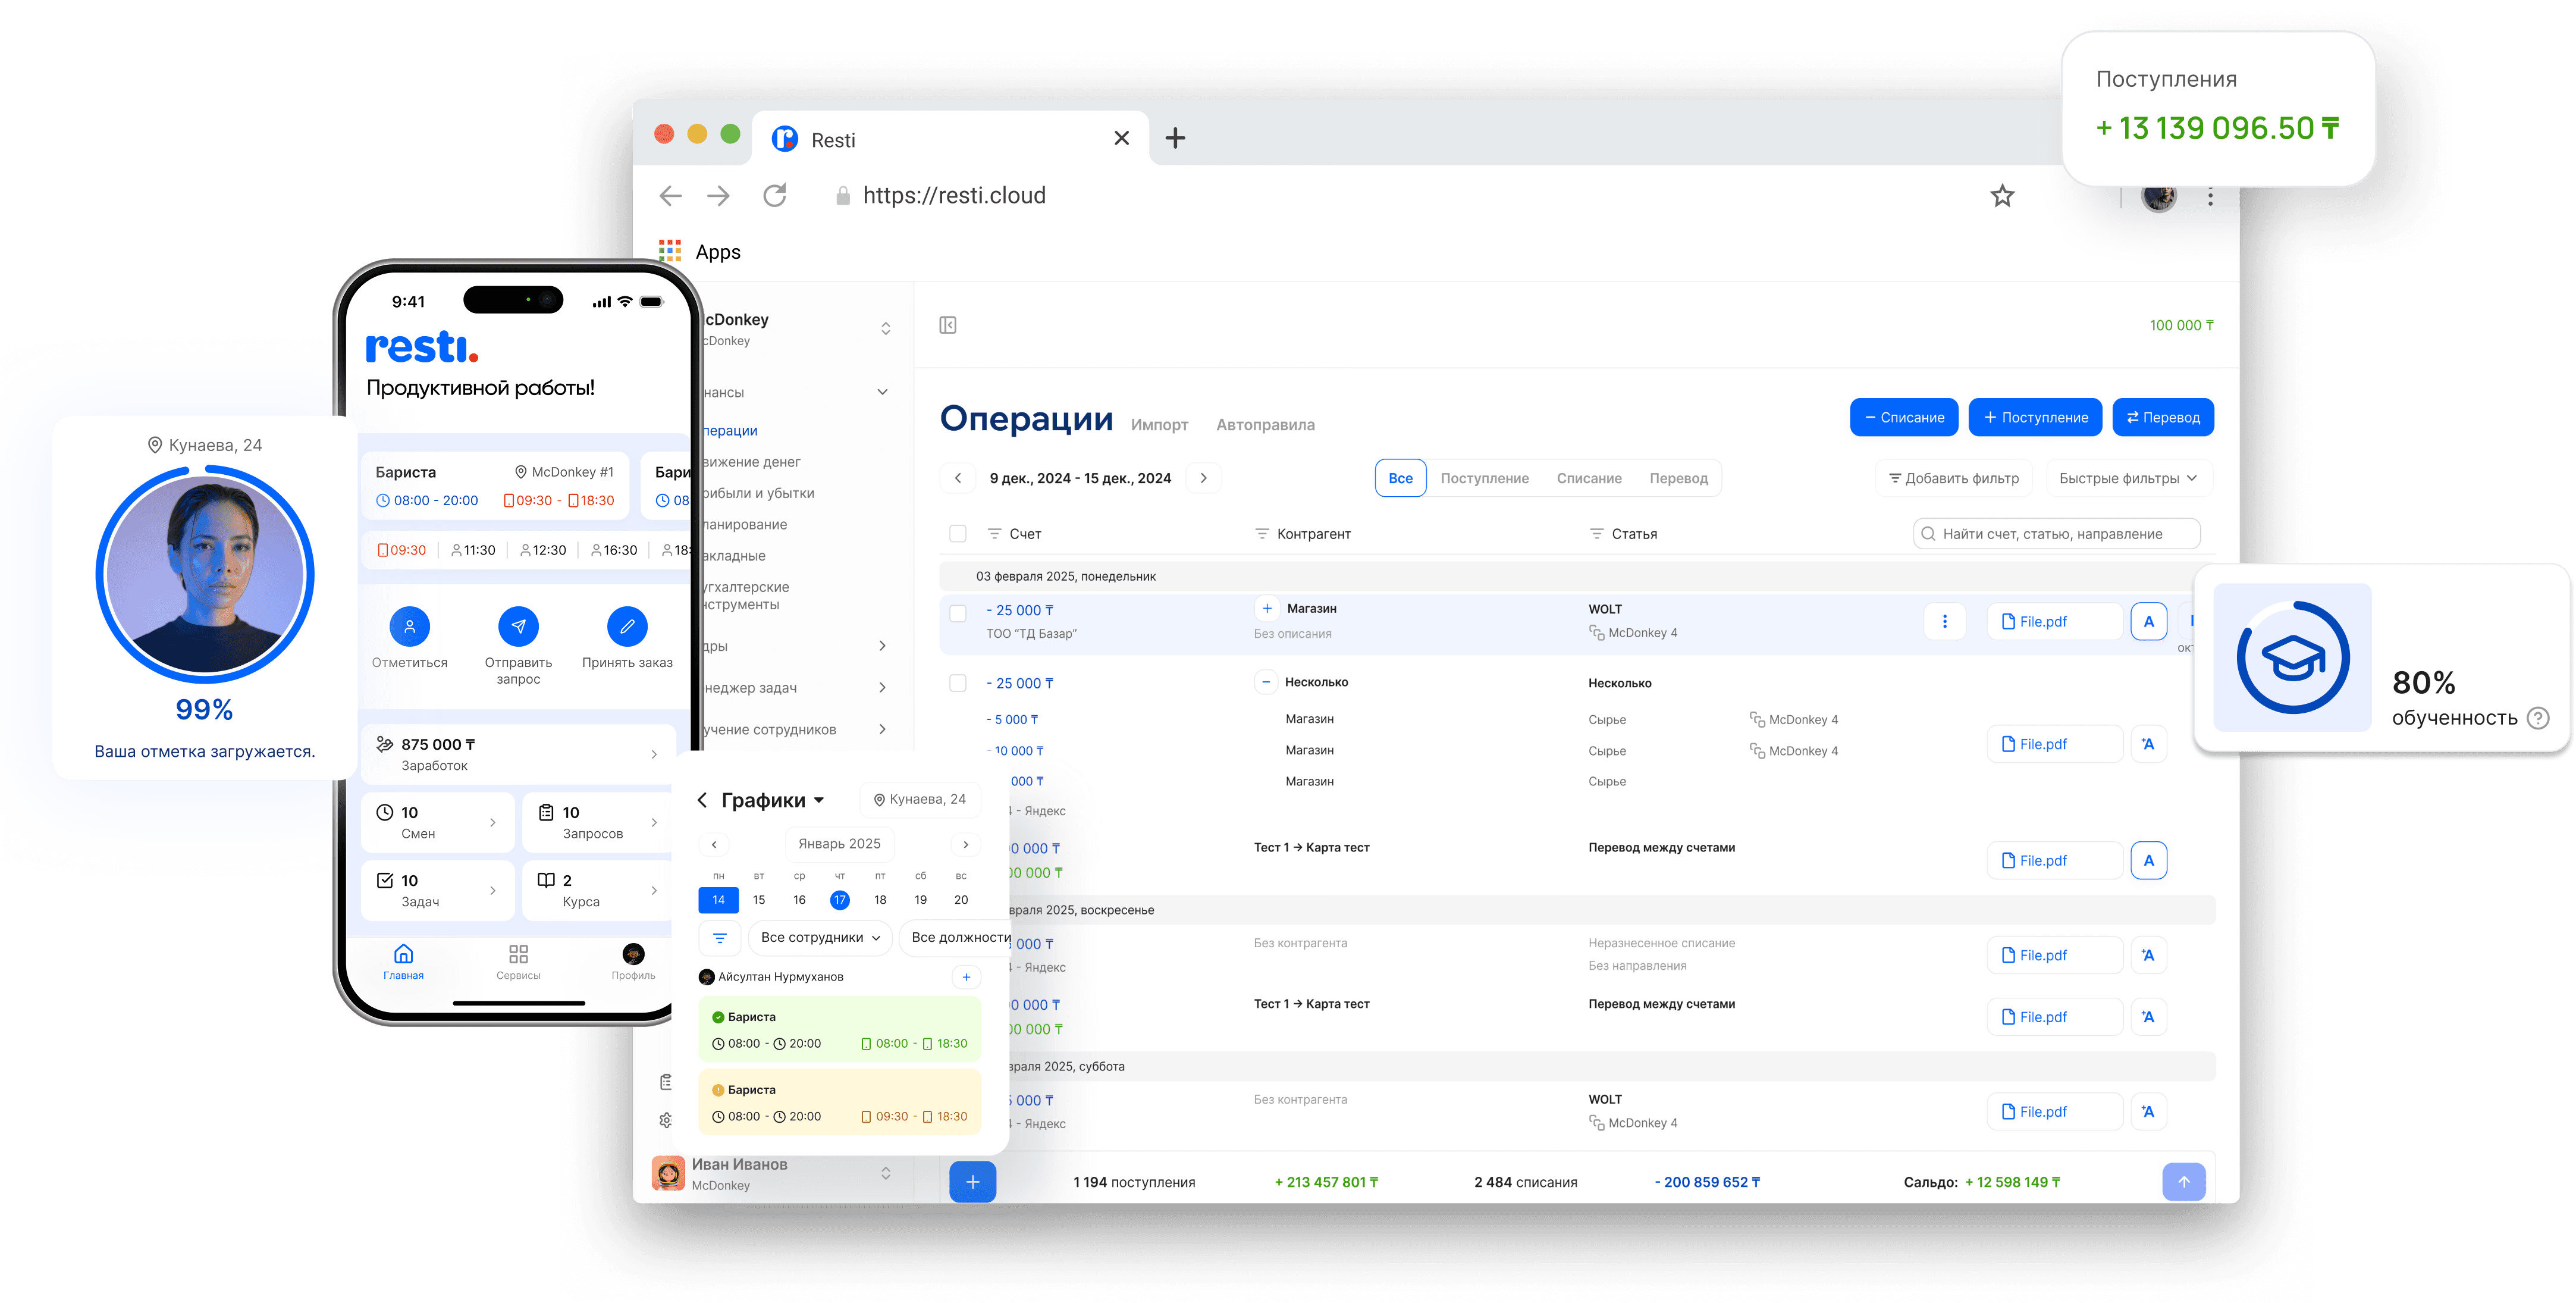
Task: Open the three-dot menu on the WOLT transaction
Action: (1944, 620)
